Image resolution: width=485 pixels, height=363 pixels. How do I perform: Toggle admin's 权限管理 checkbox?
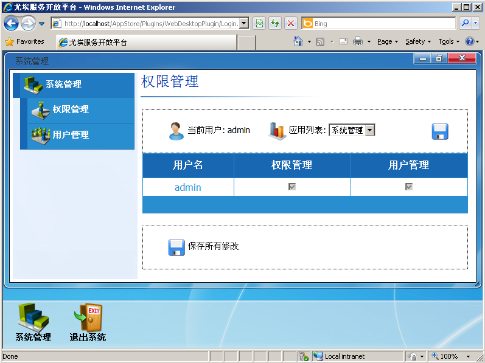pyautogui.click(x=292, y=187)
